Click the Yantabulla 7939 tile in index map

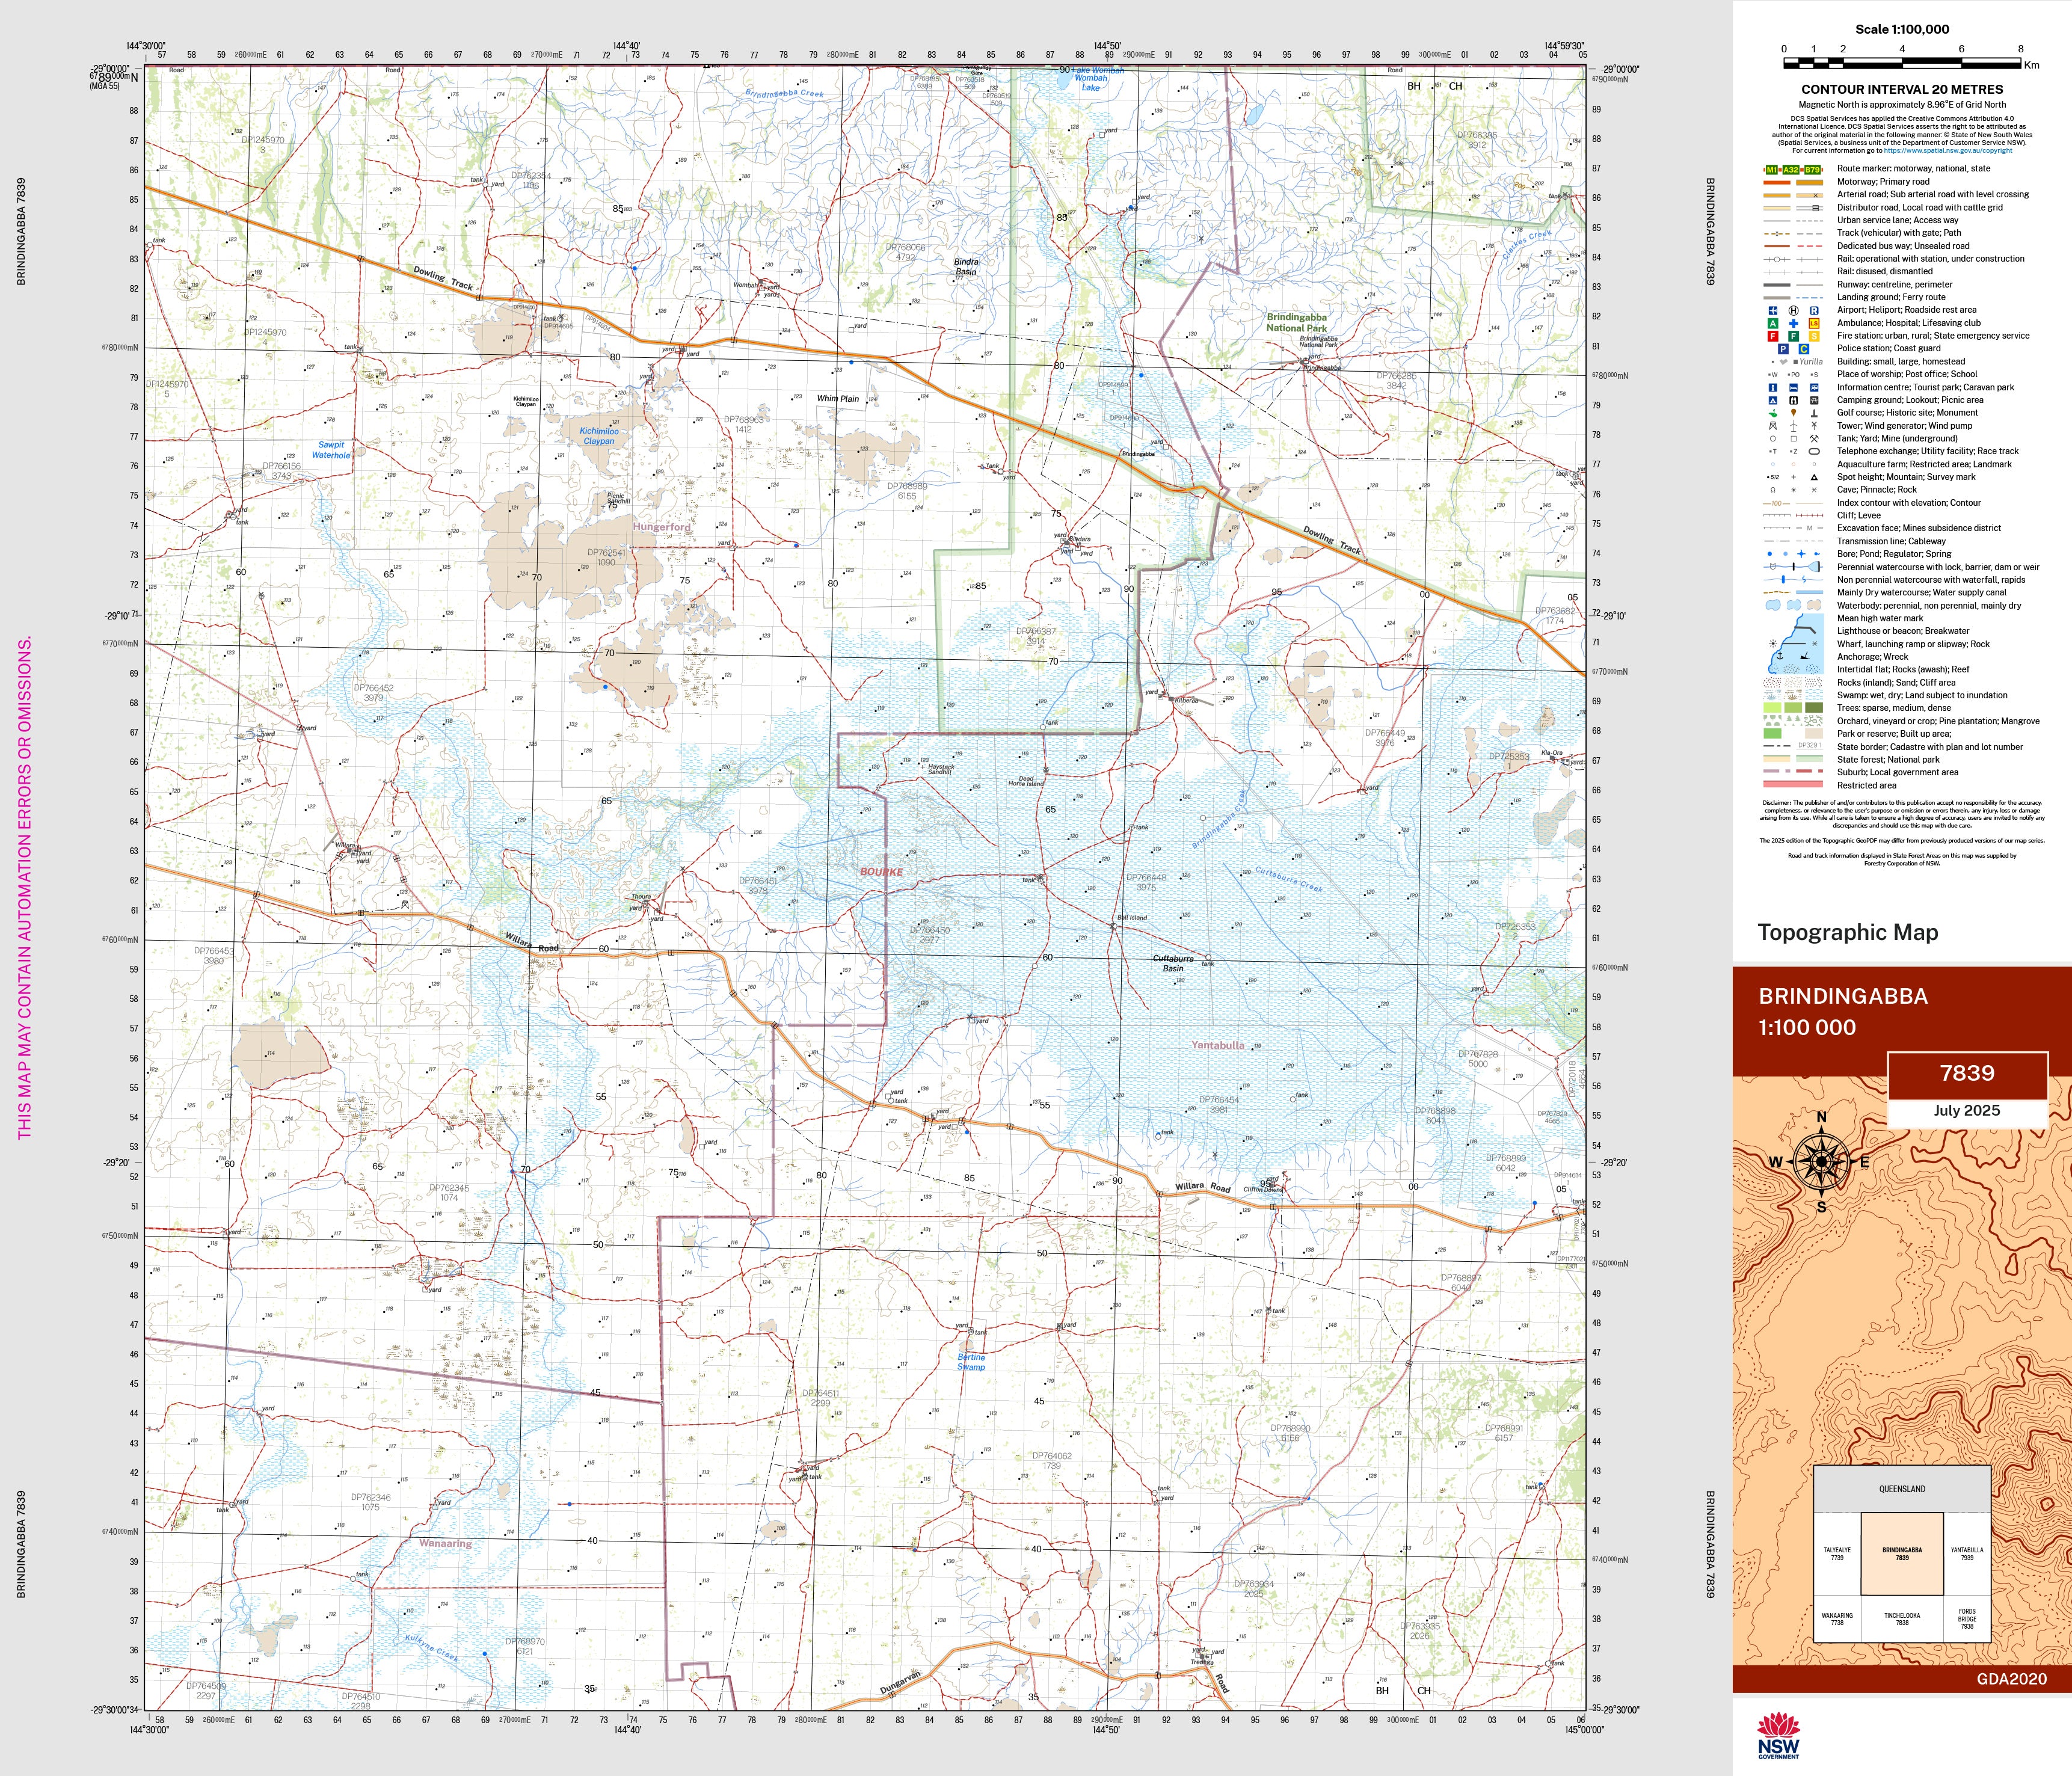[x=1967, y=1554]
